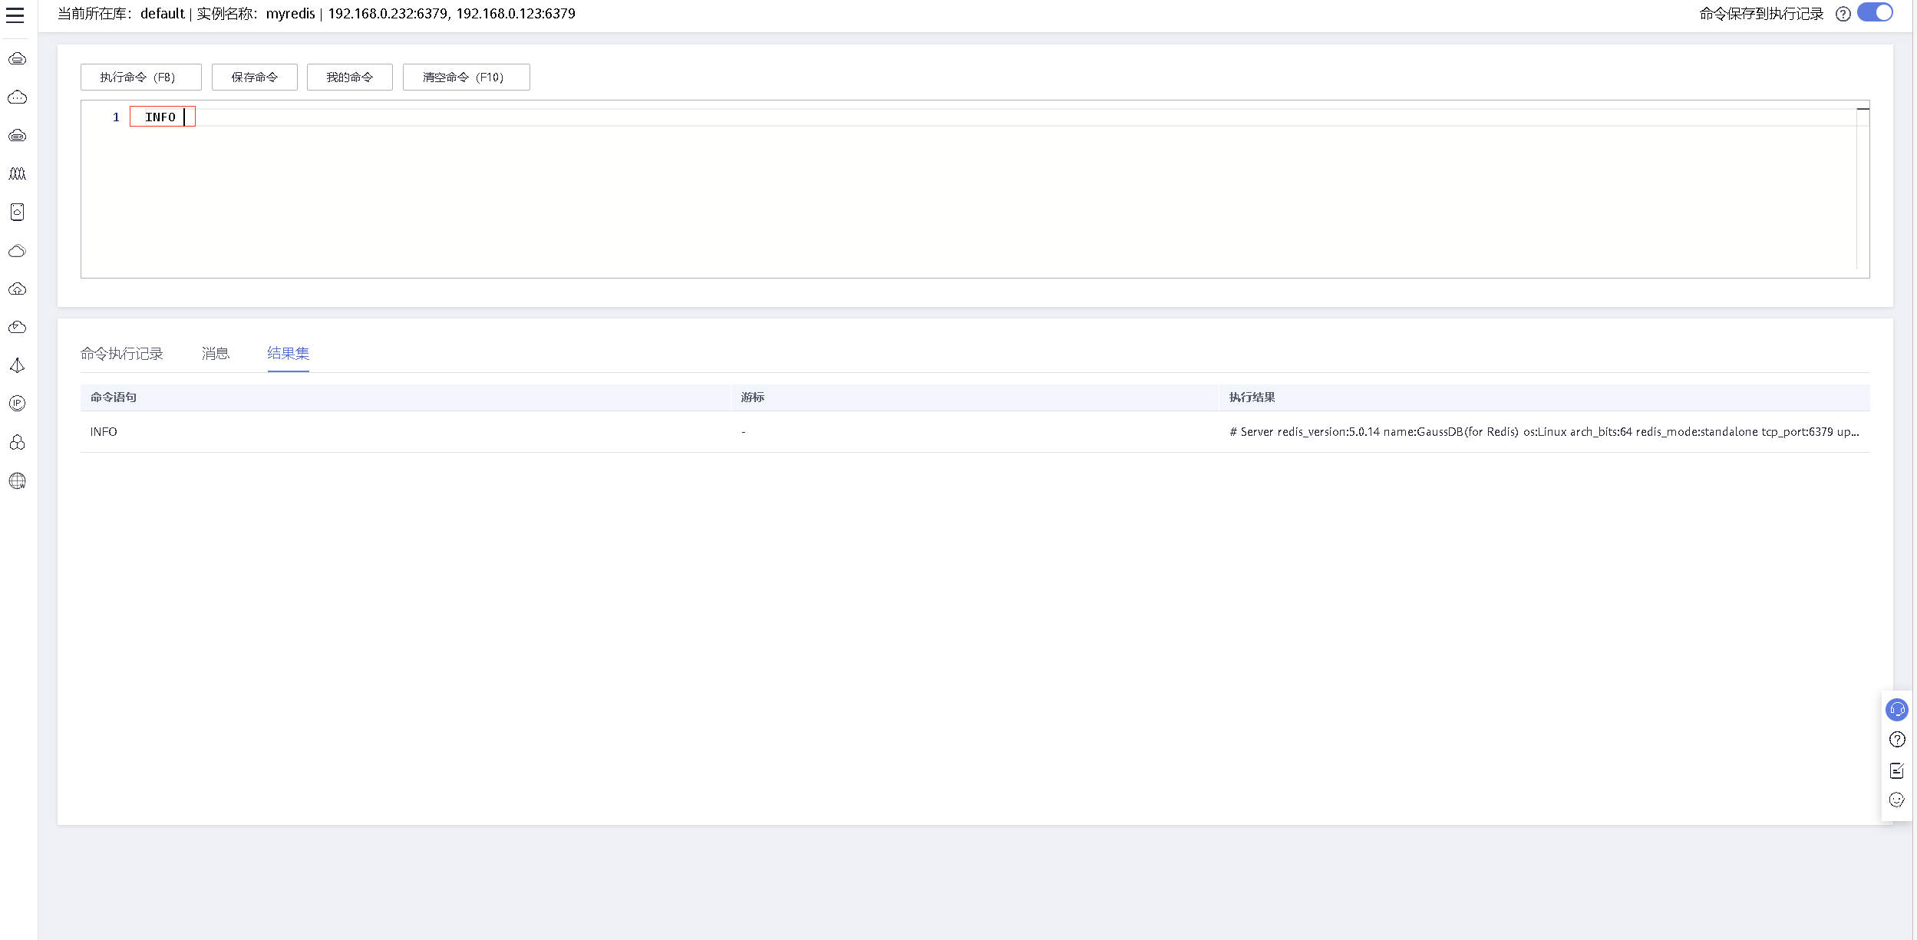Click the cloud upload icon in sidebar
Screen dimensions: 1917x940
(17, 289)
